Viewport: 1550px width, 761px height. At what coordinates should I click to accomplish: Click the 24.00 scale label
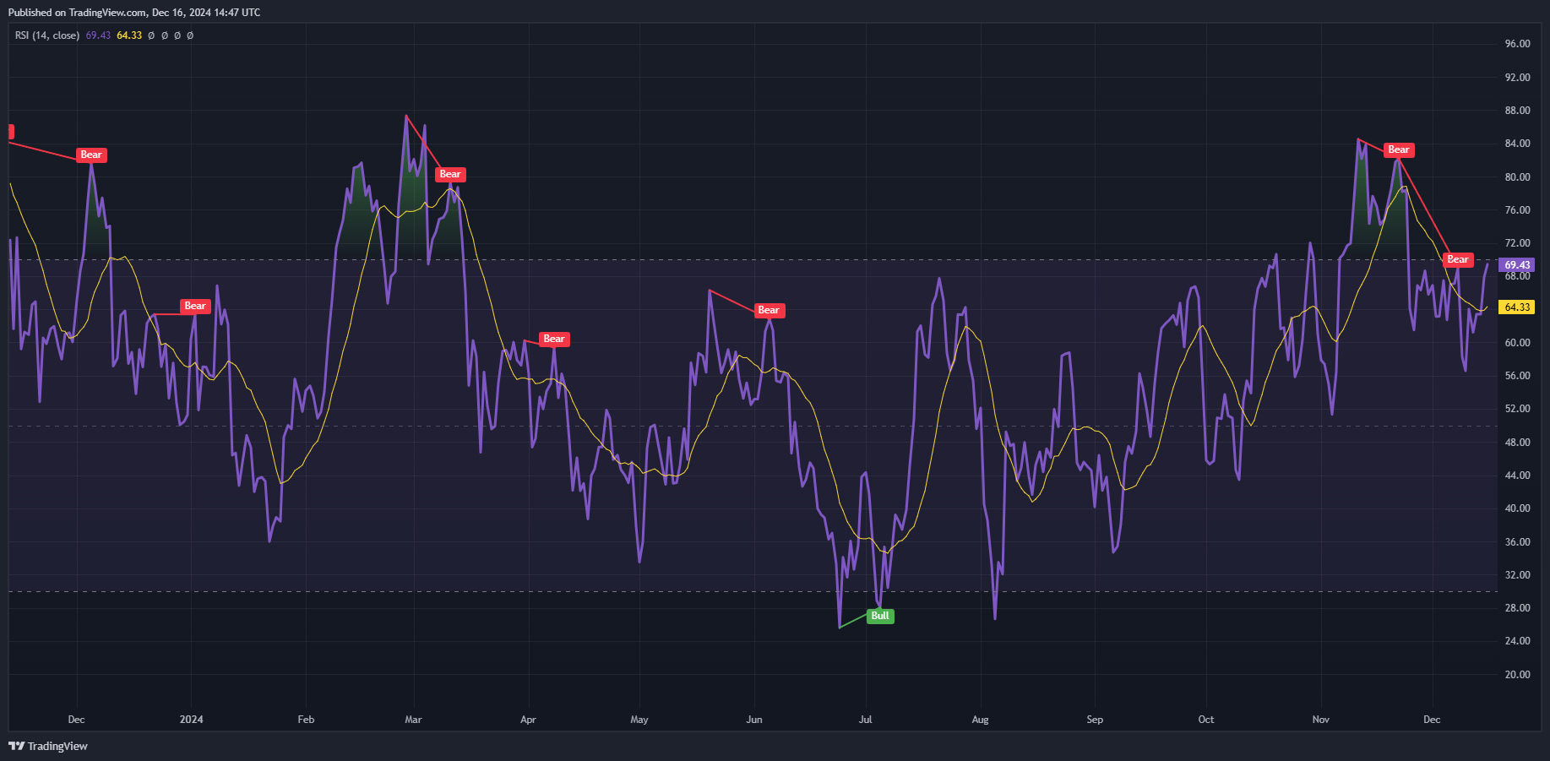pyautogui.click(x=1517, y=641)
